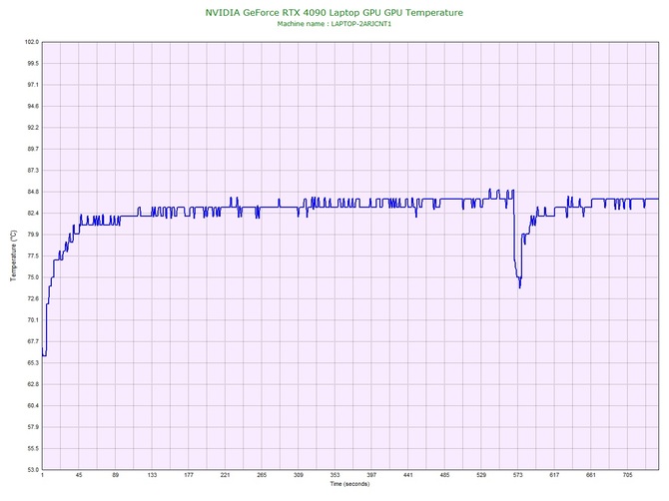Click the 133 tick on the time axis
The width and height of the screenshot is (669, 501).
(153, 475)
